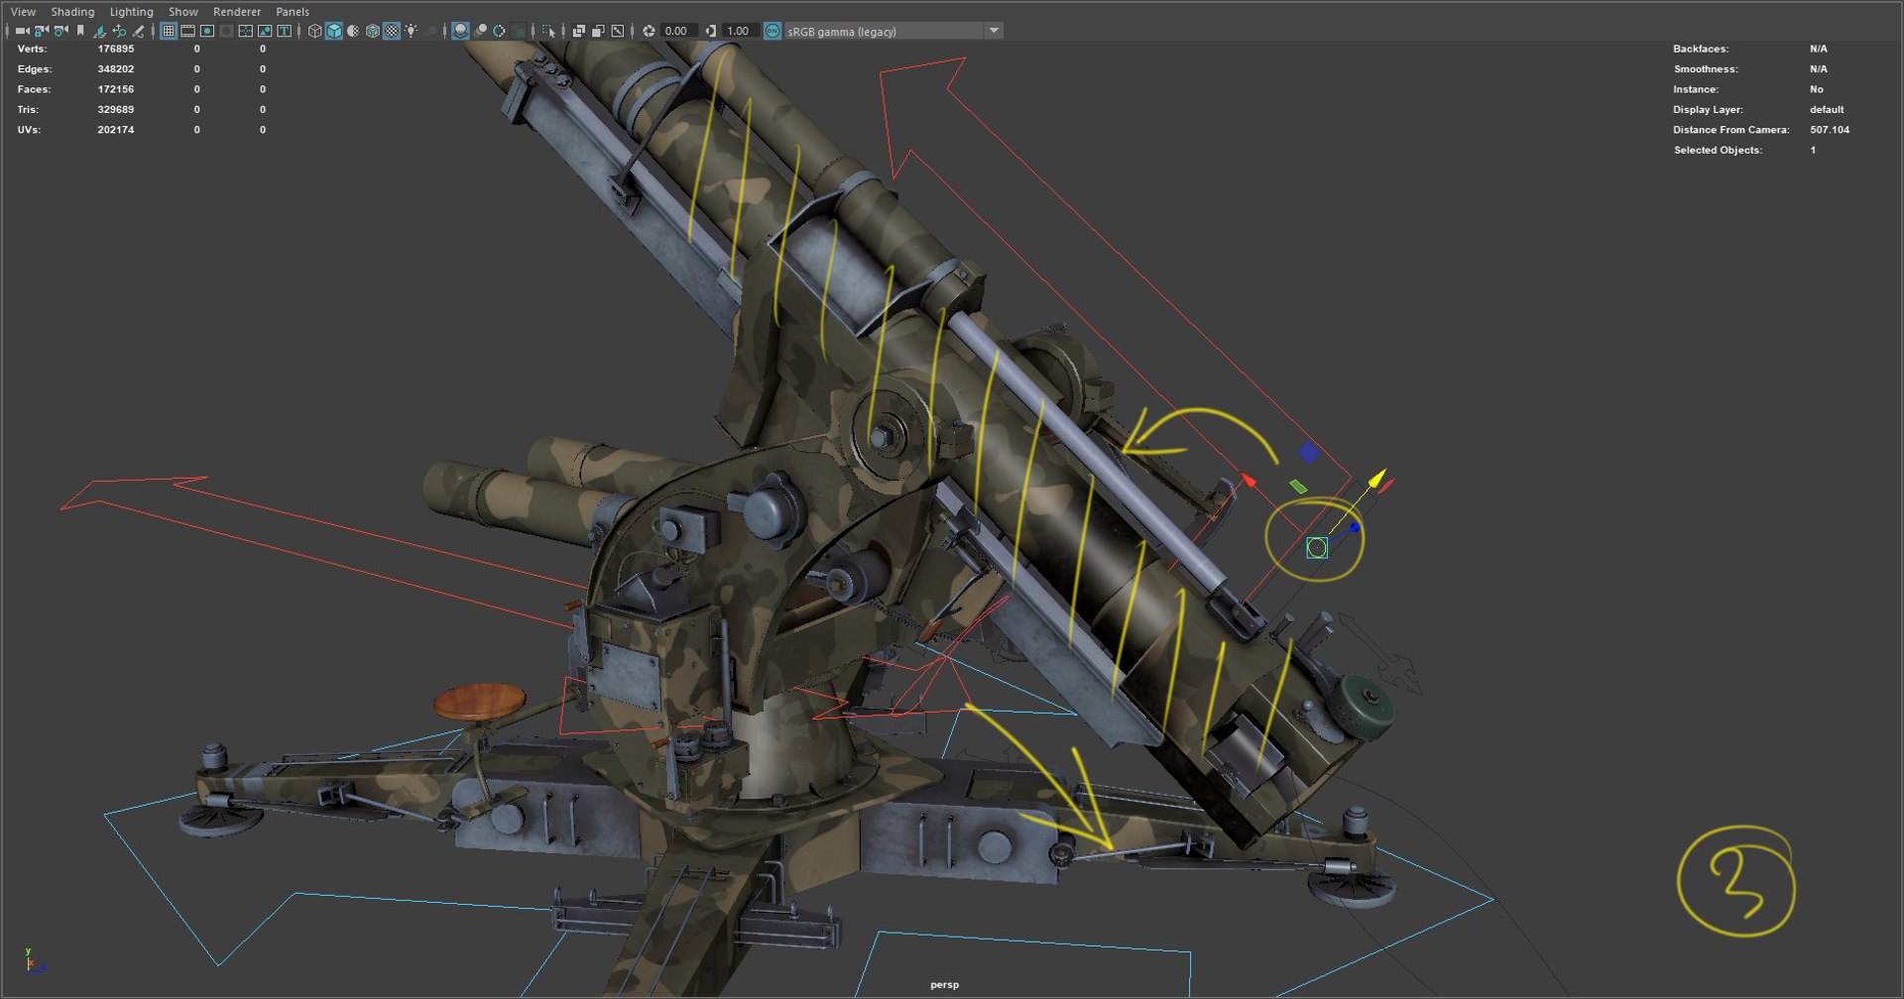Open the sRGB gamma (legacy) dropdown
Screen dimensions: 1904x999
(893, 31)
